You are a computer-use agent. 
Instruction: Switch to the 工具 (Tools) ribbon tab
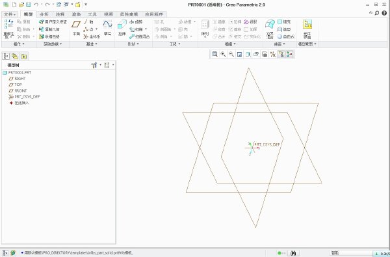[x=92, y=14]
